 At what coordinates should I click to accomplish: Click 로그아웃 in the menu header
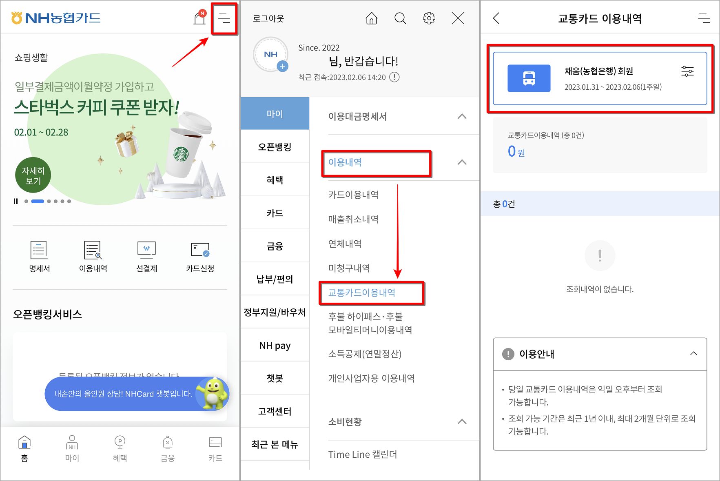268,18
